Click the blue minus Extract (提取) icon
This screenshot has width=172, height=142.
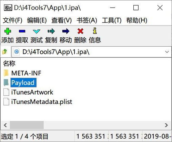22,31
